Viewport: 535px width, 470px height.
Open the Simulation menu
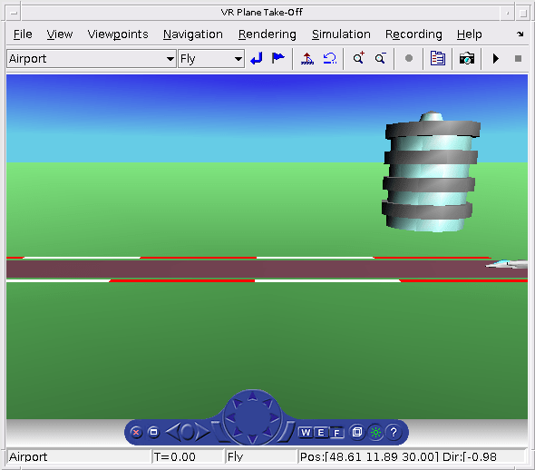click(341, 34)
